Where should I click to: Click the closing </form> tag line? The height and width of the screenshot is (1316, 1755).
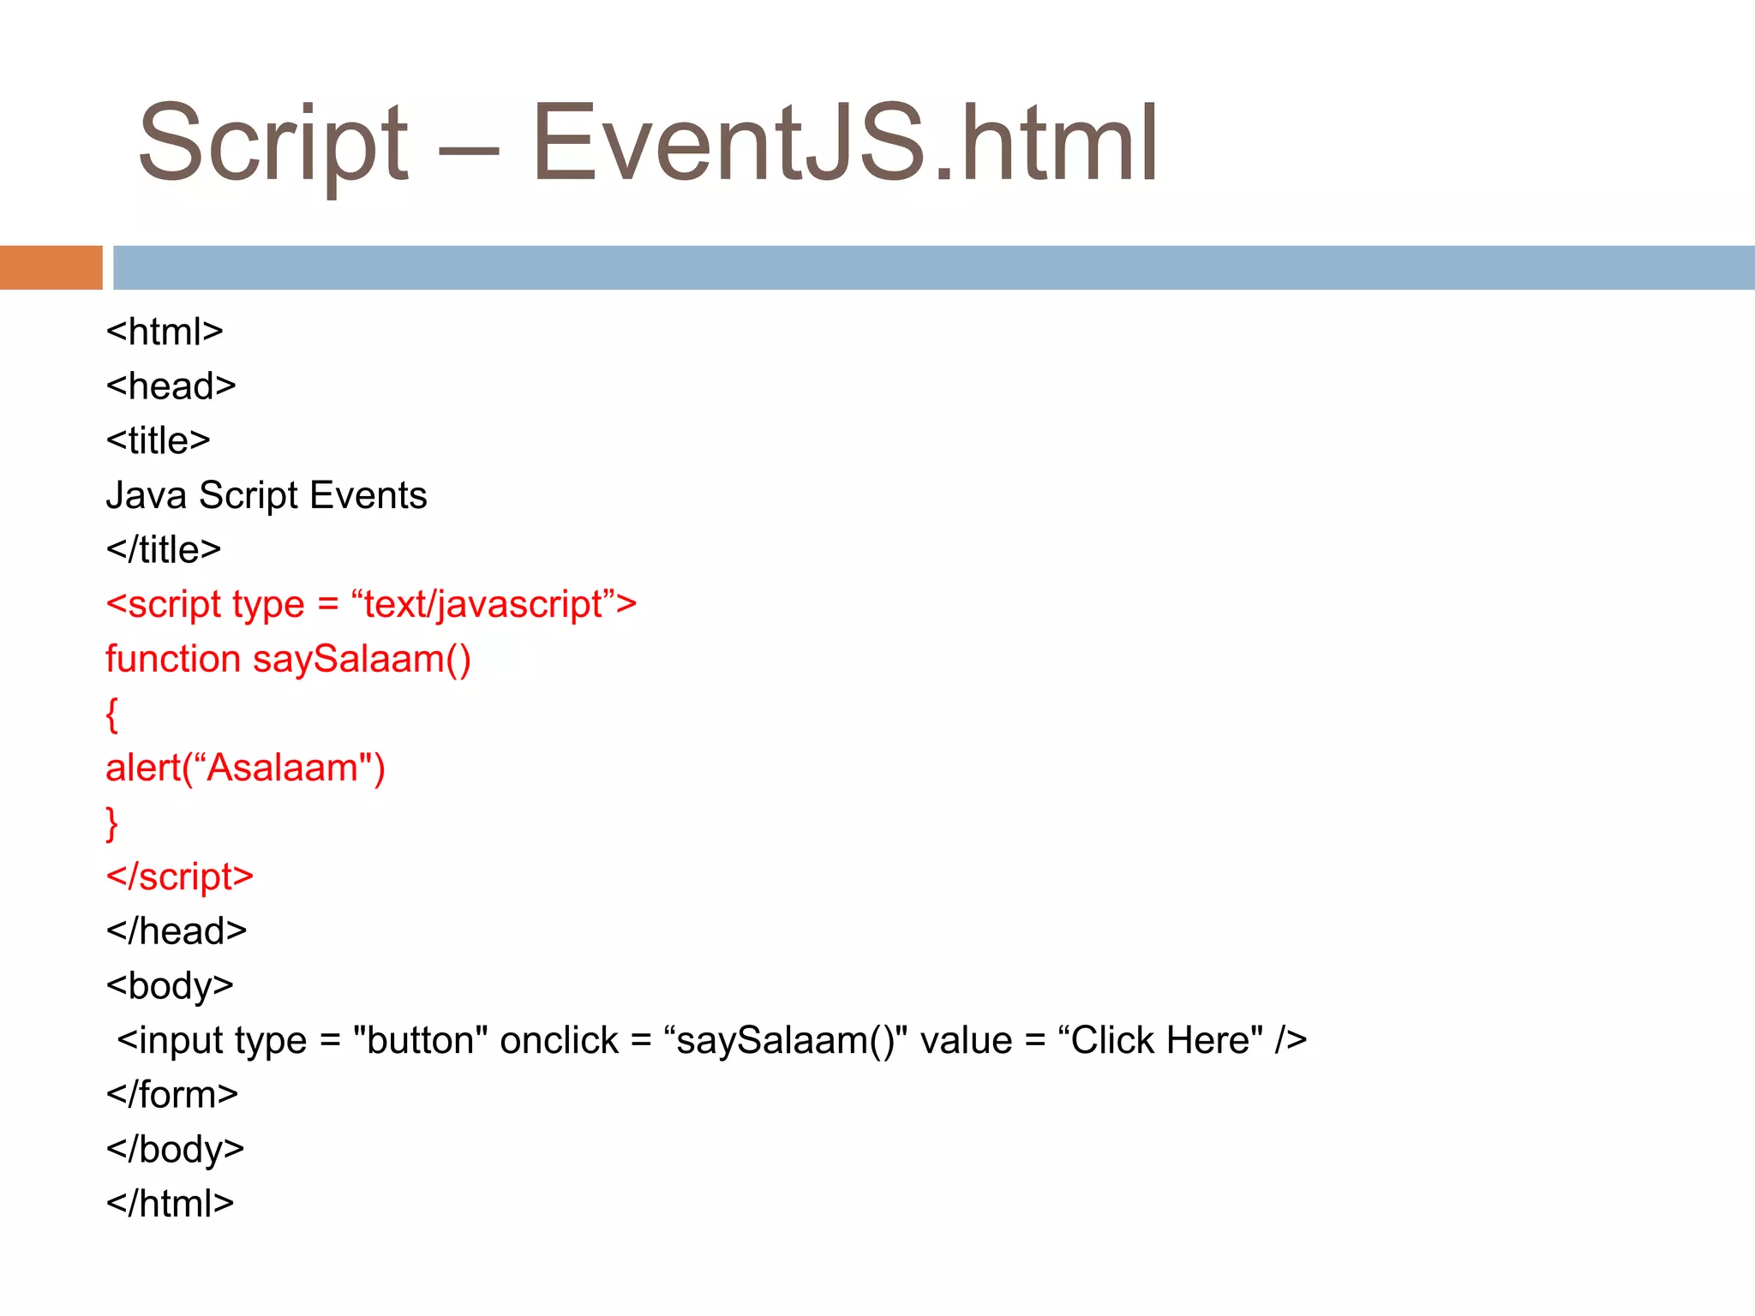[x=171, y=1095]
